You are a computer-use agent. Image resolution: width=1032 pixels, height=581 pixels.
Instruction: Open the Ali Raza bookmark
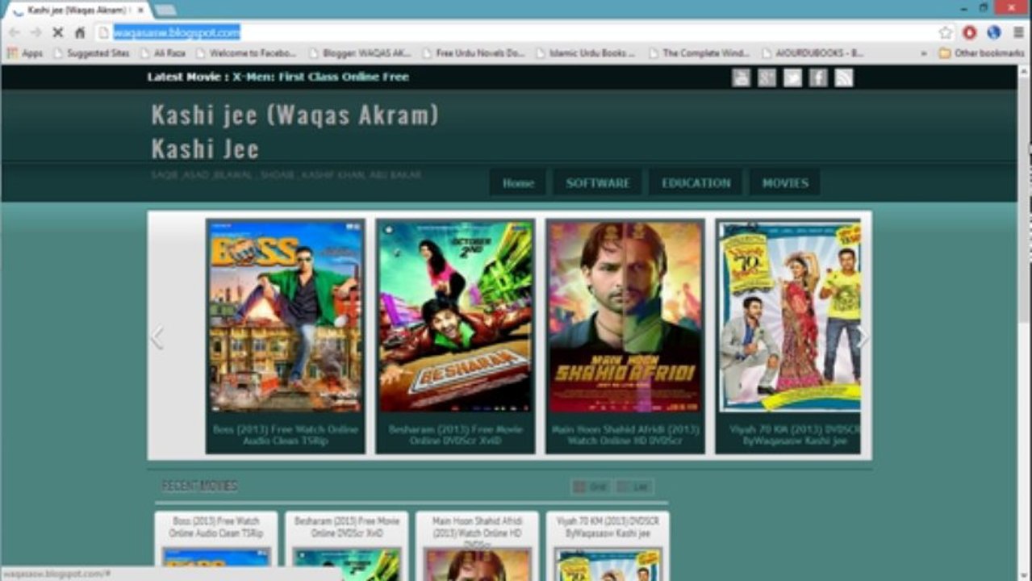pyautogui.click(x=163, y=53)
